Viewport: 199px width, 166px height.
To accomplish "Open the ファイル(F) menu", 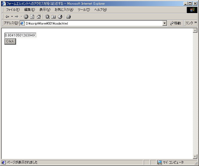I will [13, 10].
